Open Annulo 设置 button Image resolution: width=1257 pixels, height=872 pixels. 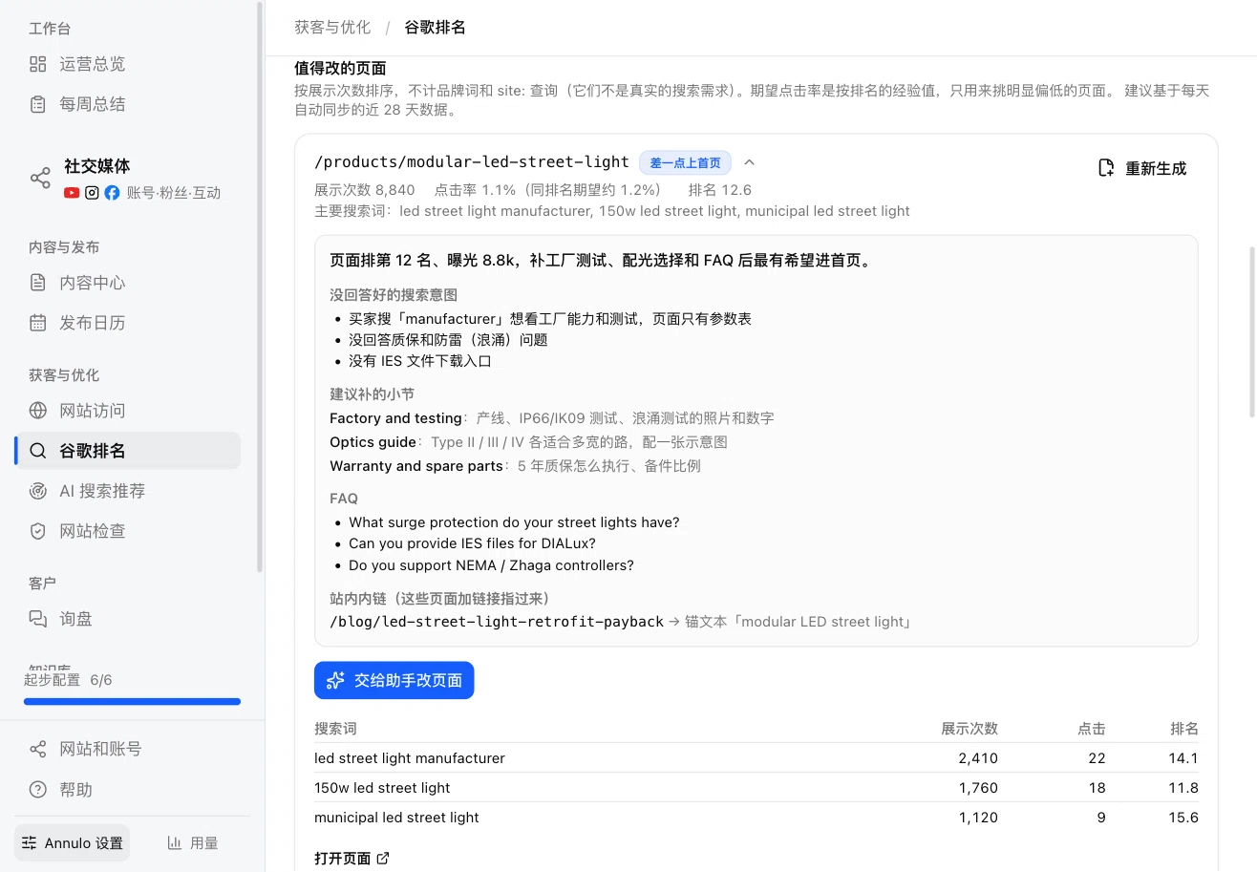[x=73, y=843]
